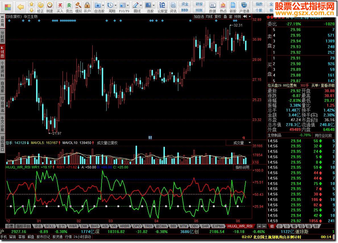Toggle the chart header 预测 option

click(238, 17)
